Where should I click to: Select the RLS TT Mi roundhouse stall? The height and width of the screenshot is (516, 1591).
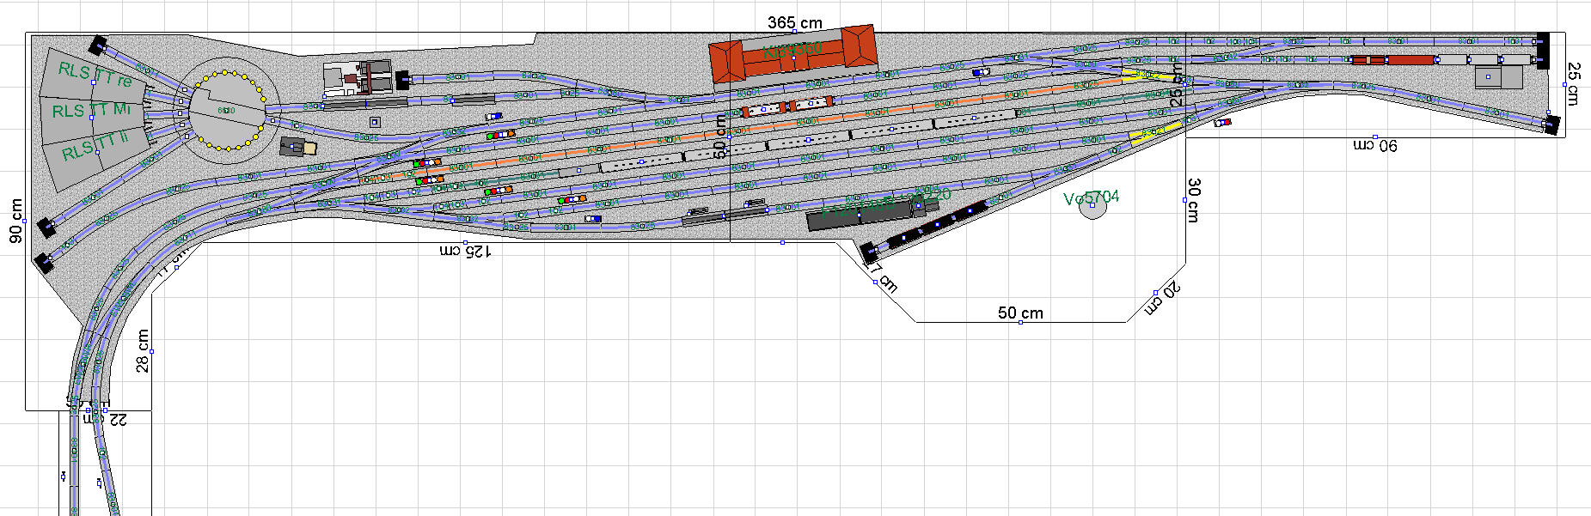click(89, 112)
